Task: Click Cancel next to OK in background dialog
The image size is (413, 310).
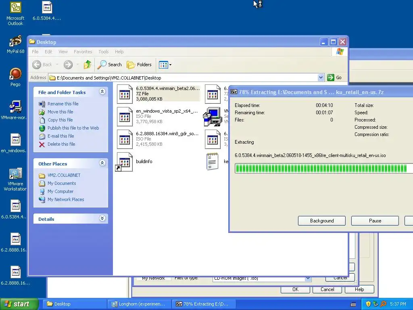Action: point(327,289)
